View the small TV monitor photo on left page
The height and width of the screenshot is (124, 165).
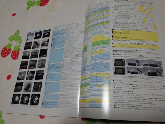21,75
